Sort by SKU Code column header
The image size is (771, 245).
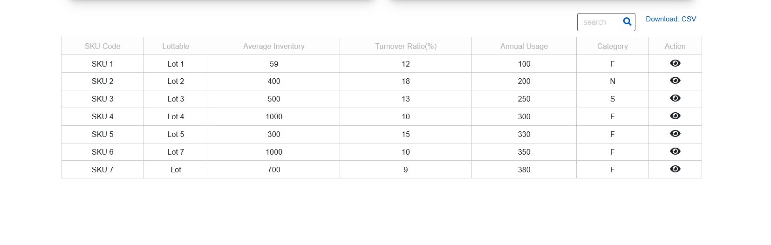coord(102,46)
